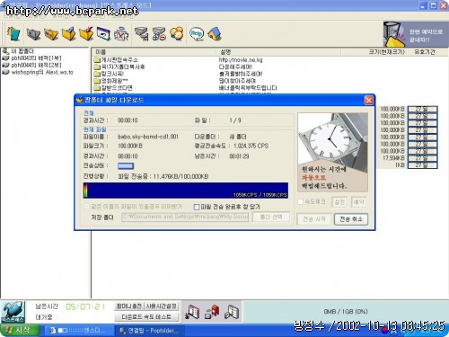The image size is (449, 337).
Task: Select the 잘받으셨다면 folder row
Action: tap(113, 88)
